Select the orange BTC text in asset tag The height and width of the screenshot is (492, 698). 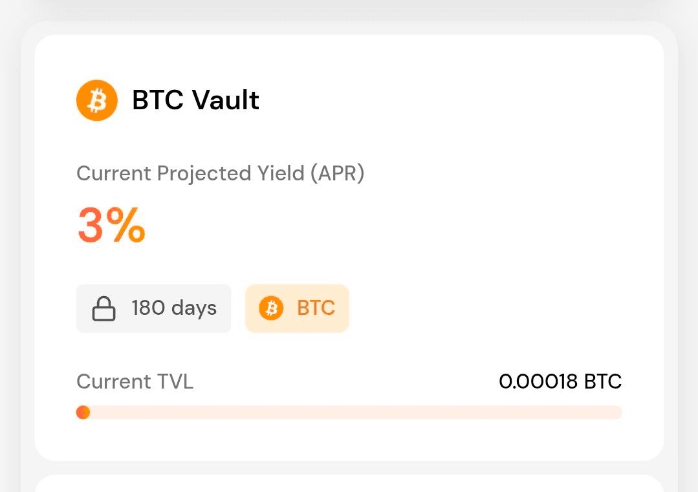[316, 308]
